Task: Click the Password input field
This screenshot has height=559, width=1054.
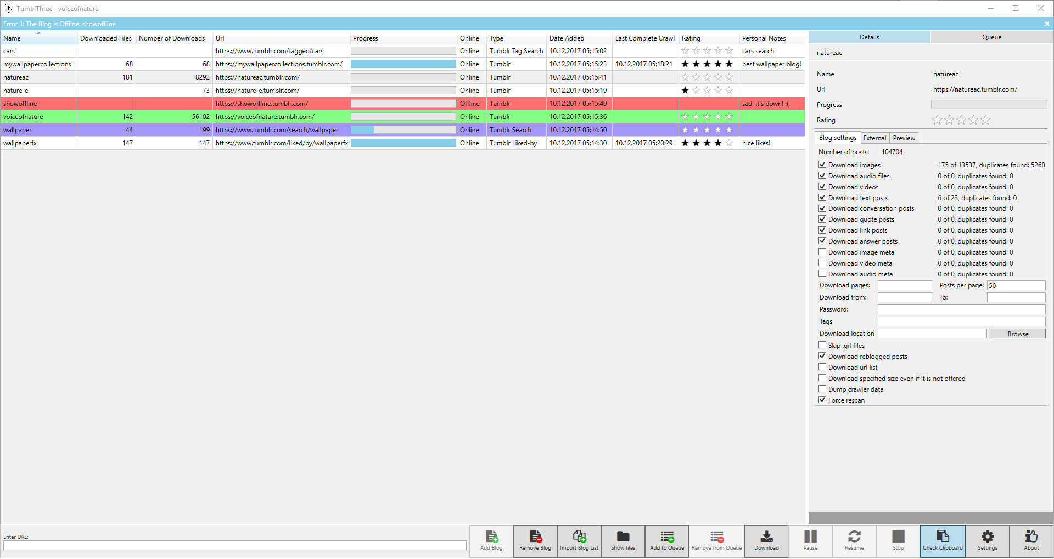Action: click(961, 309)
